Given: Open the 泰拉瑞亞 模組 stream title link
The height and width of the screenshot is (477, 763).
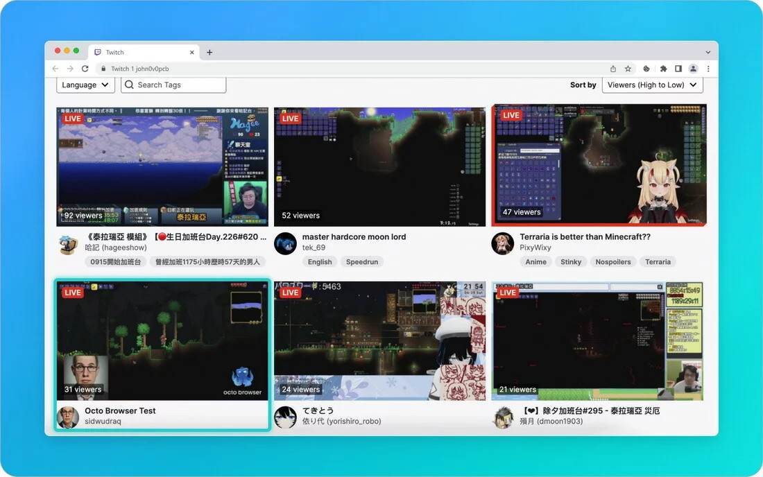Looking at the screenshot, I should point(175,237).
